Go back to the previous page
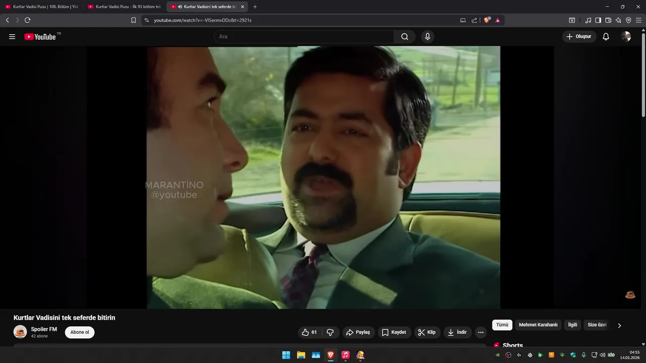 click(7, 20)
